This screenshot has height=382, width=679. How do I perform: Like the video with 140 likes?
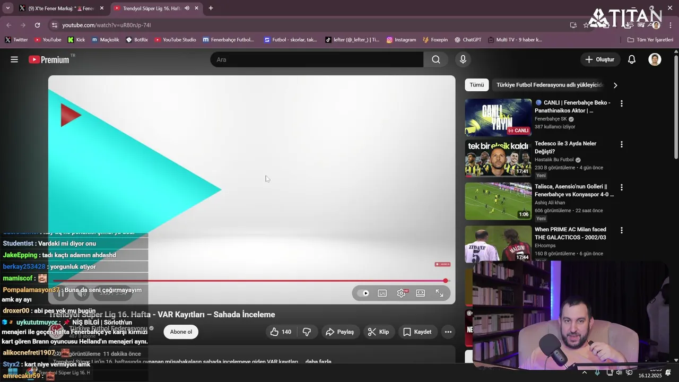pos(281,332)
